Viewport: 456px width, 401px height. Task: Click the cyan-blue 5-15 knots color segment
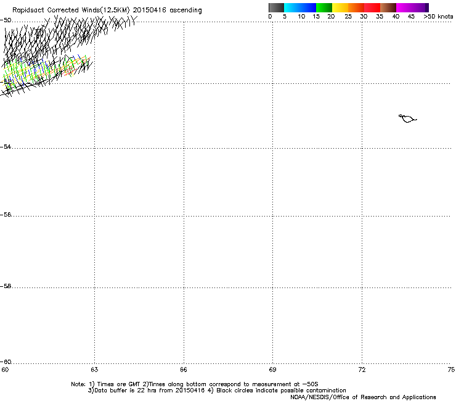click(300, 7)
